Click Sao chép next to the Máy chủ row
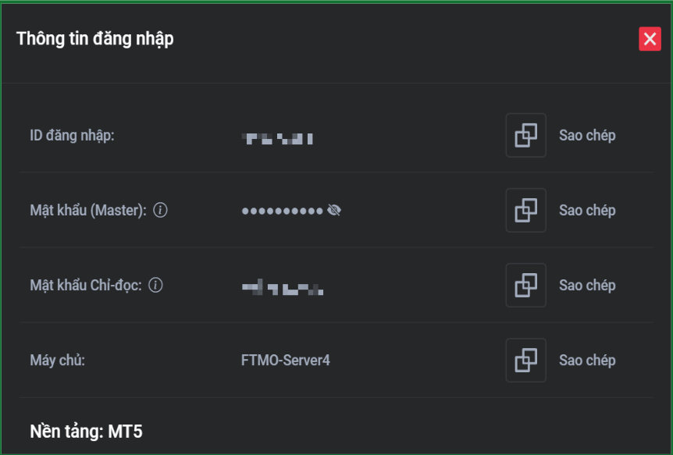673x455 pixels. [587, 361]
